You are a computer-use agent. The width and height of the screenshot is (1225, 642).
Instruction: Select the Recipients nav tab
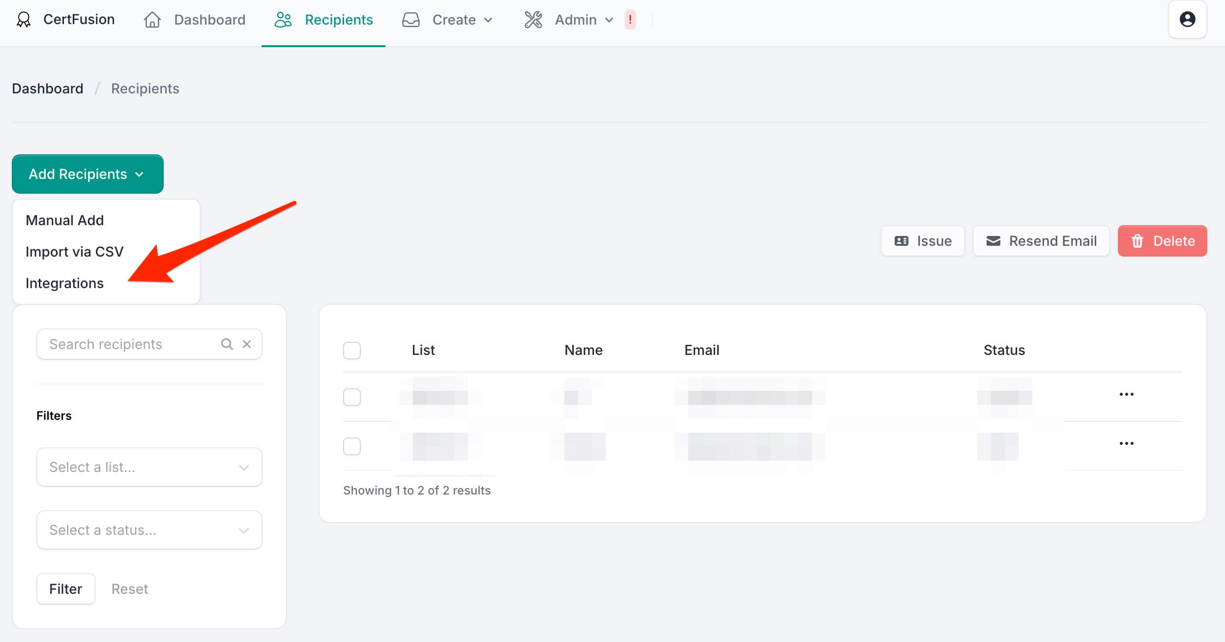tap(323, 20)
